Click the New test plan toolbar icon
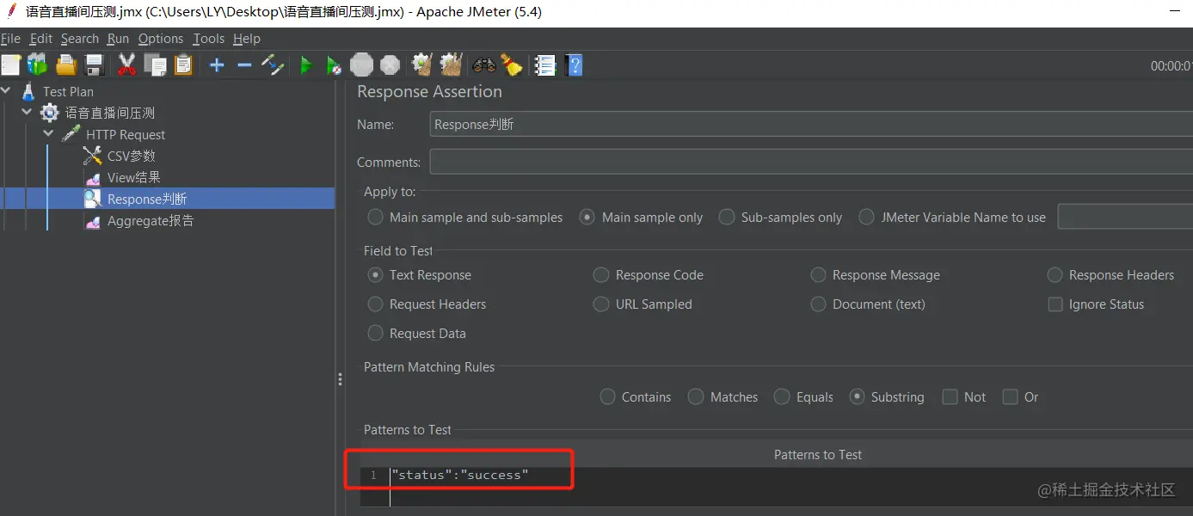Viewport: 1193px width, 516px height. tap(10, 64)
